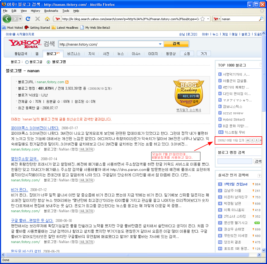Click the 뱃지달기 소스복사 link
This screenshot has height=264, width=267.
pos(189,110)
